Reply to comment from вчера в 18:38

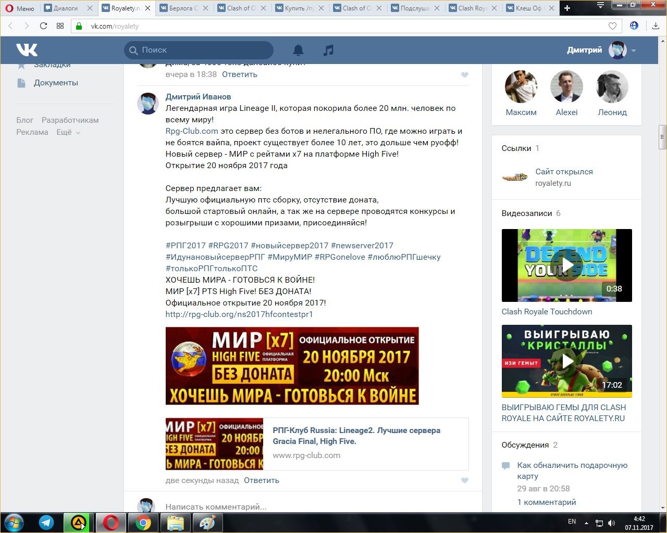coord(239,74)
